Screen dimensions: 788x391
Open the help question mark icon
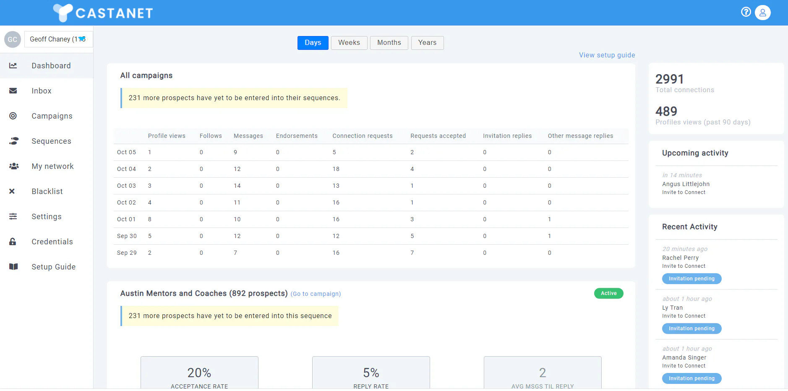[746, 12]
